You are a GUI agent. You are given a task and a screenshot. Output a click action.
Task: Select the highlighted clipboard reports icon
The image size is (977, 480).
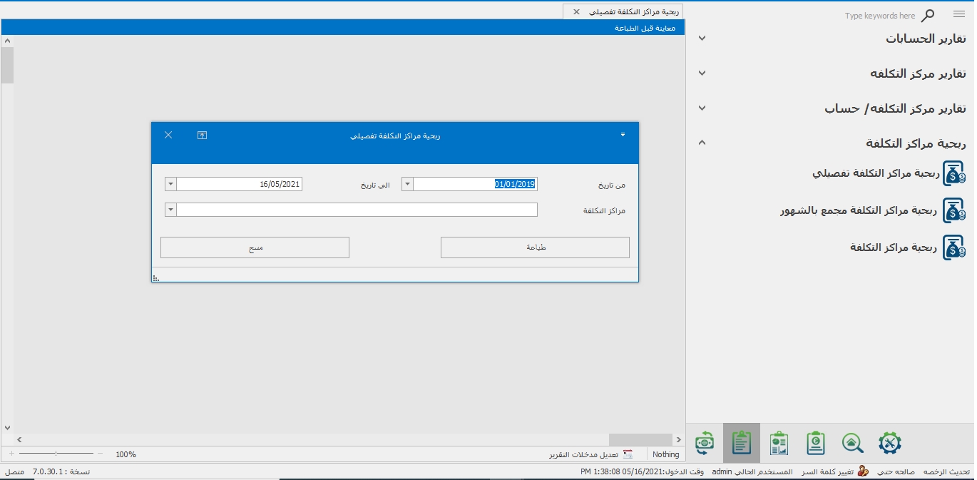[x=742, y=443]
